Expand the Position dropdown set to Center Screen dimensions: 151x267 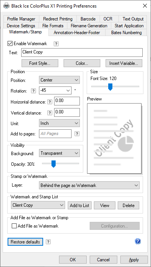tap(59, 80)
